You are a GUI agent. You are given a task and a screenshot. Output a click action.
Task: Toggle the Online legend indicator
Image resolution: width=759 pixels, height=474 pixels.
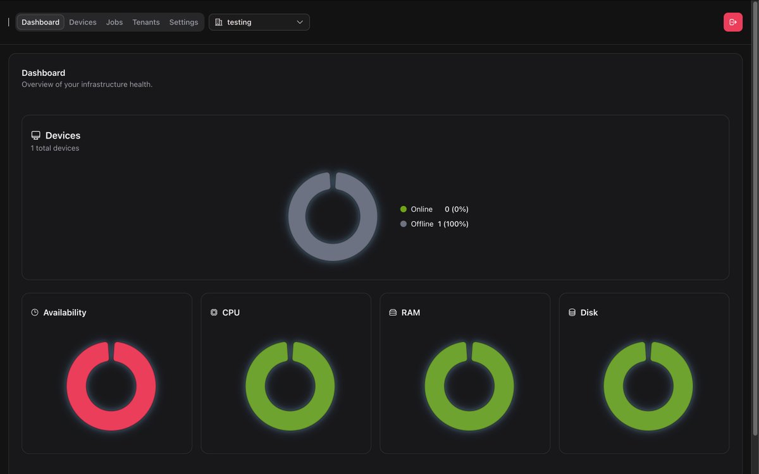(x=403, y=209)
